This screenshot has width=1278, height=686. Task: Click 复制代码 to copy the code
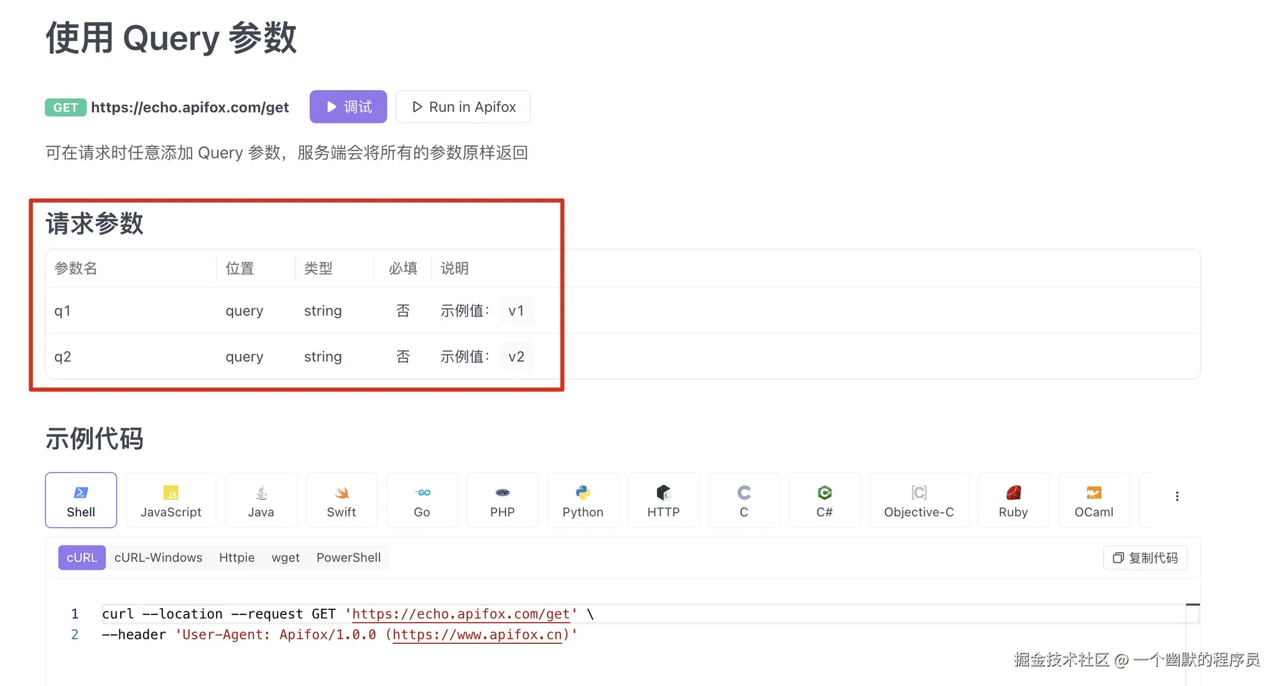1144,557
